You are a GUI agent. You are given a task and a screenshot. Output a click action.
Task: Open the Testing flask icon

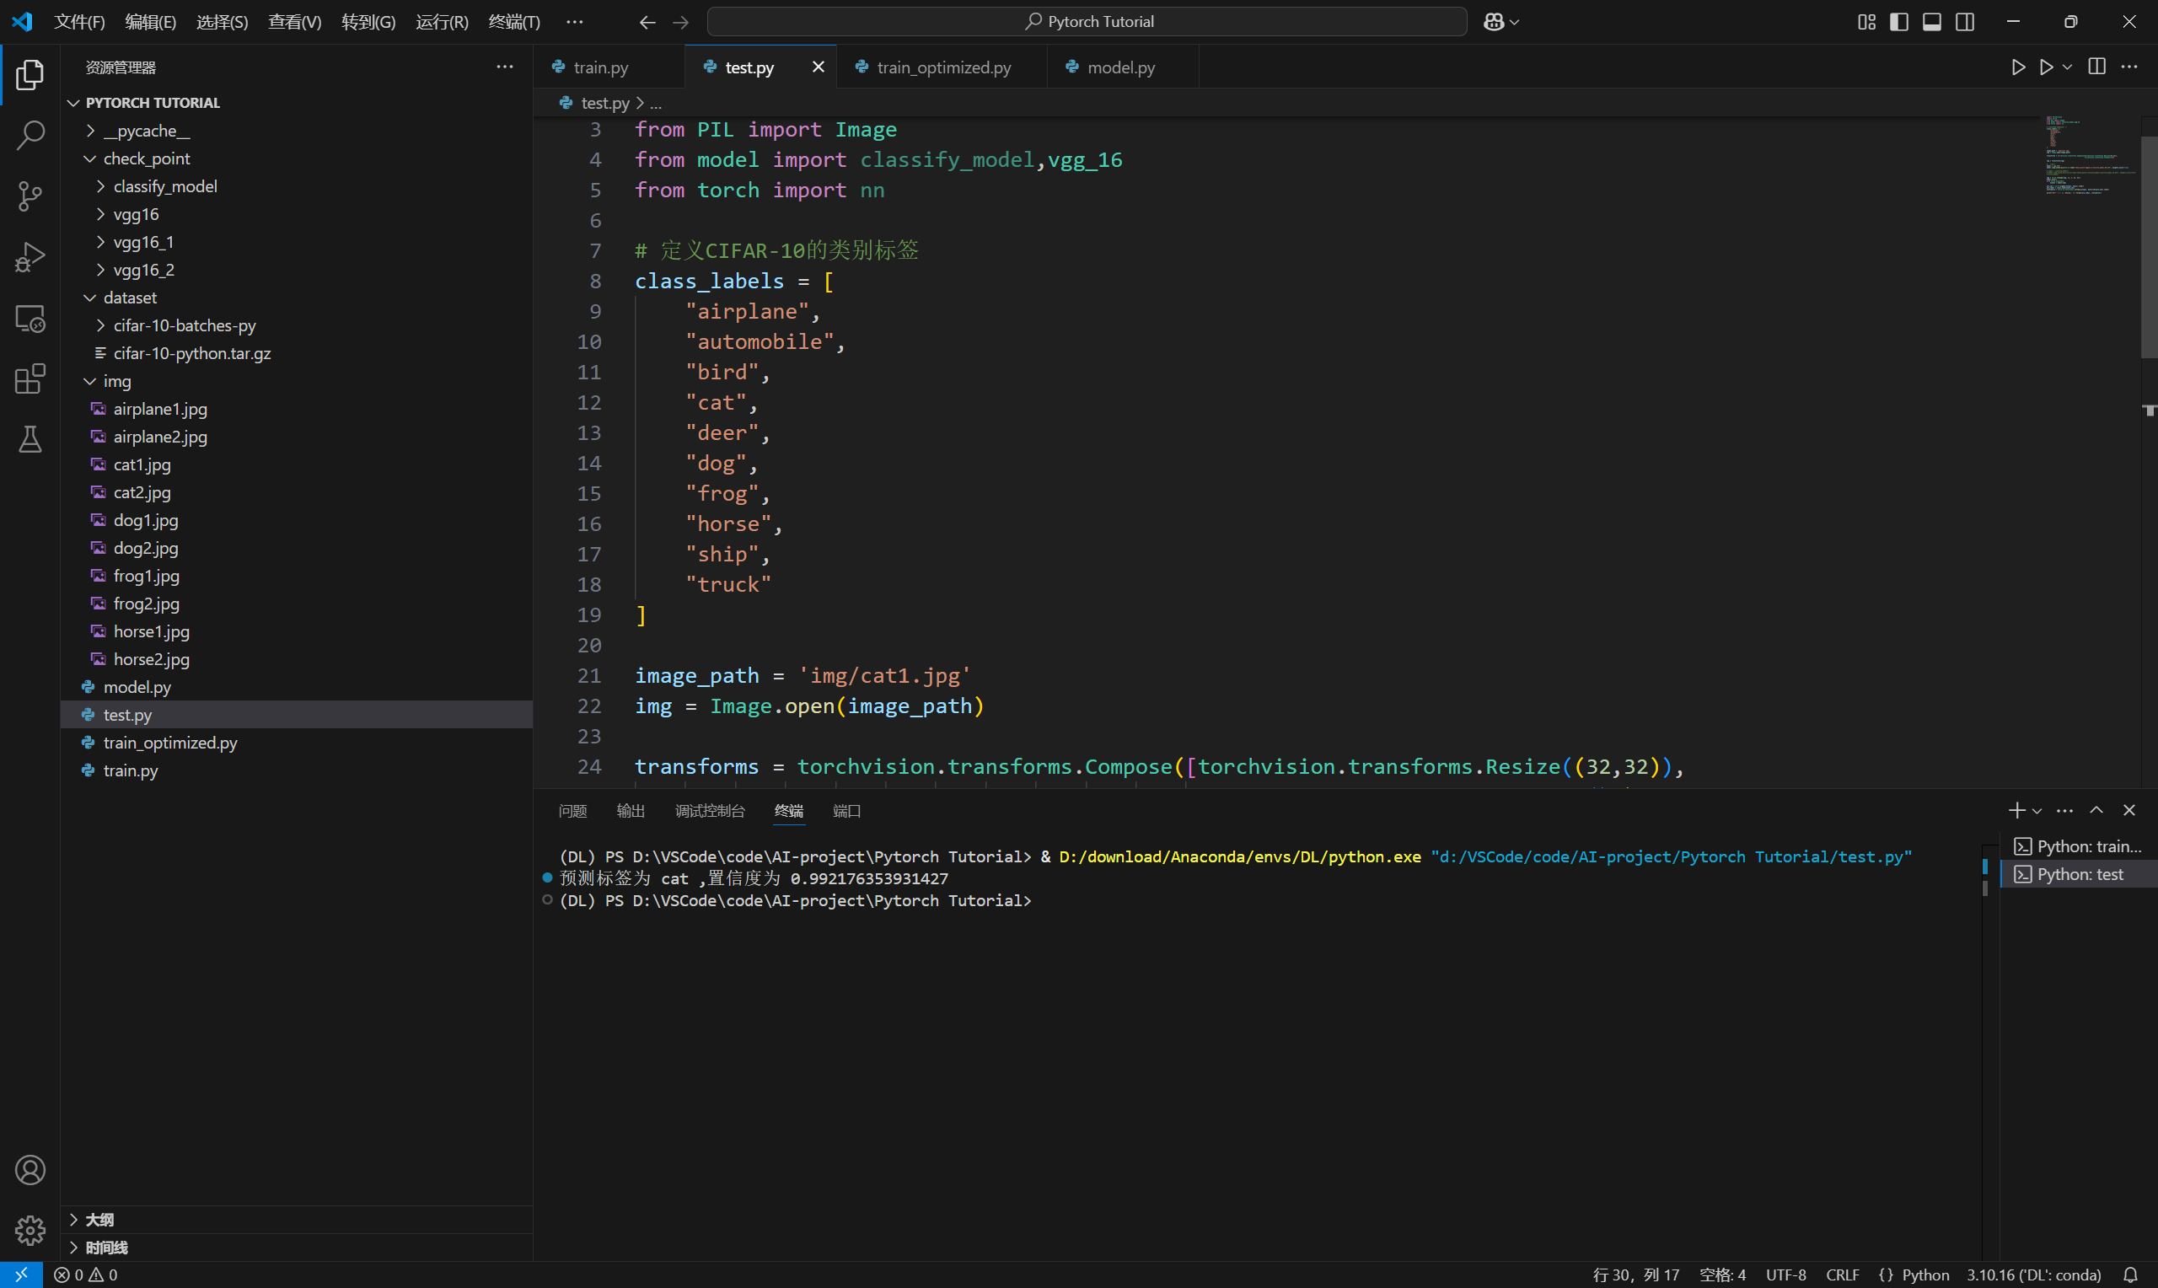coord(30,440)
